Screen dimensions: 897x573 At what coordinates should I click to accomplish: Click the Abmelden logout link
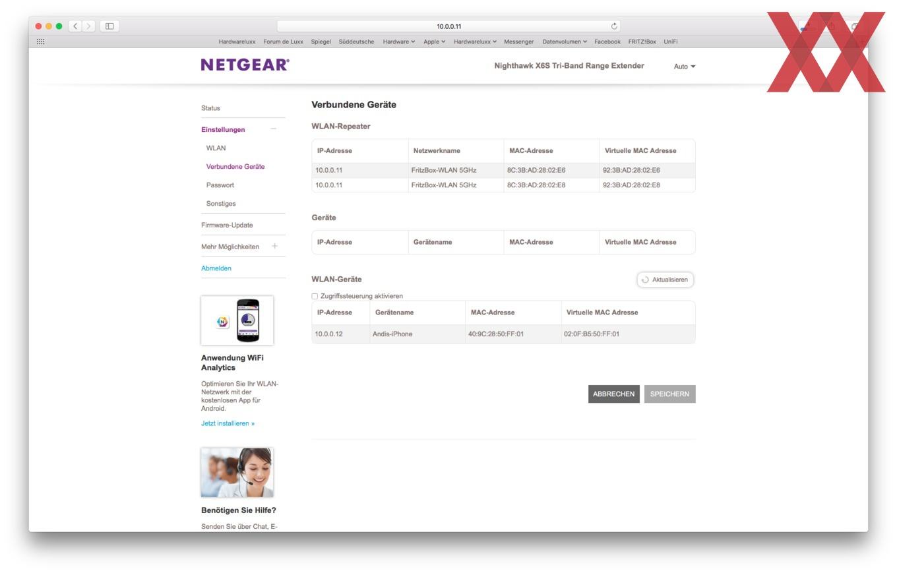click(216, 268)
